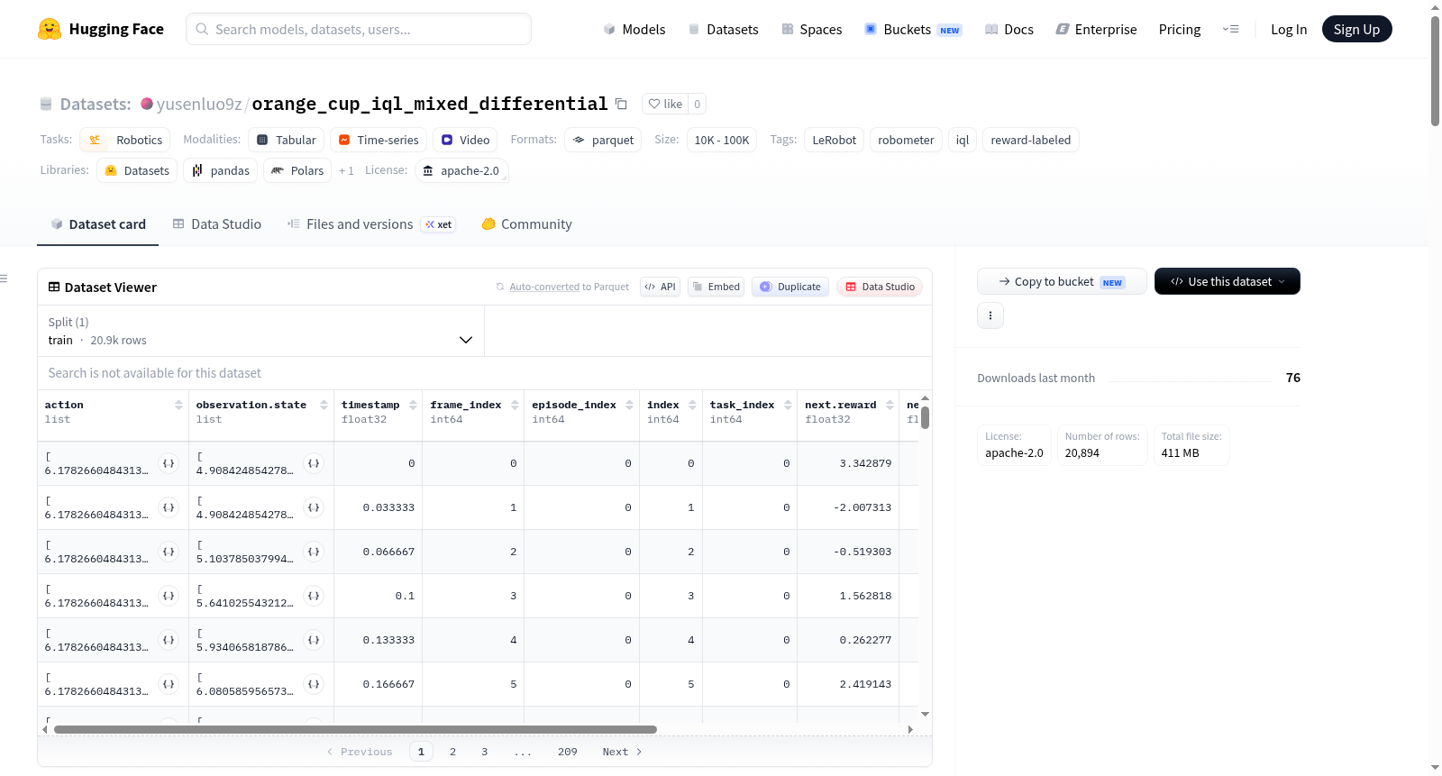Go to Spaces in top navigation
Viewport: 1442px width, 776px height.
[x=812, y=29]
